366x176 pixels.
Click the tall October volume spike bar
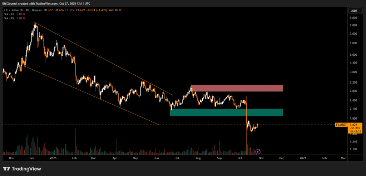coord(246,143)
